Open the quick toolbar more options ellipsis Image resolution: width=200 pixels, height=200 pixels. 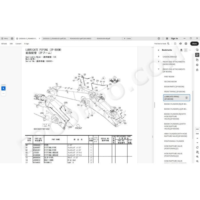coord(3,93)
